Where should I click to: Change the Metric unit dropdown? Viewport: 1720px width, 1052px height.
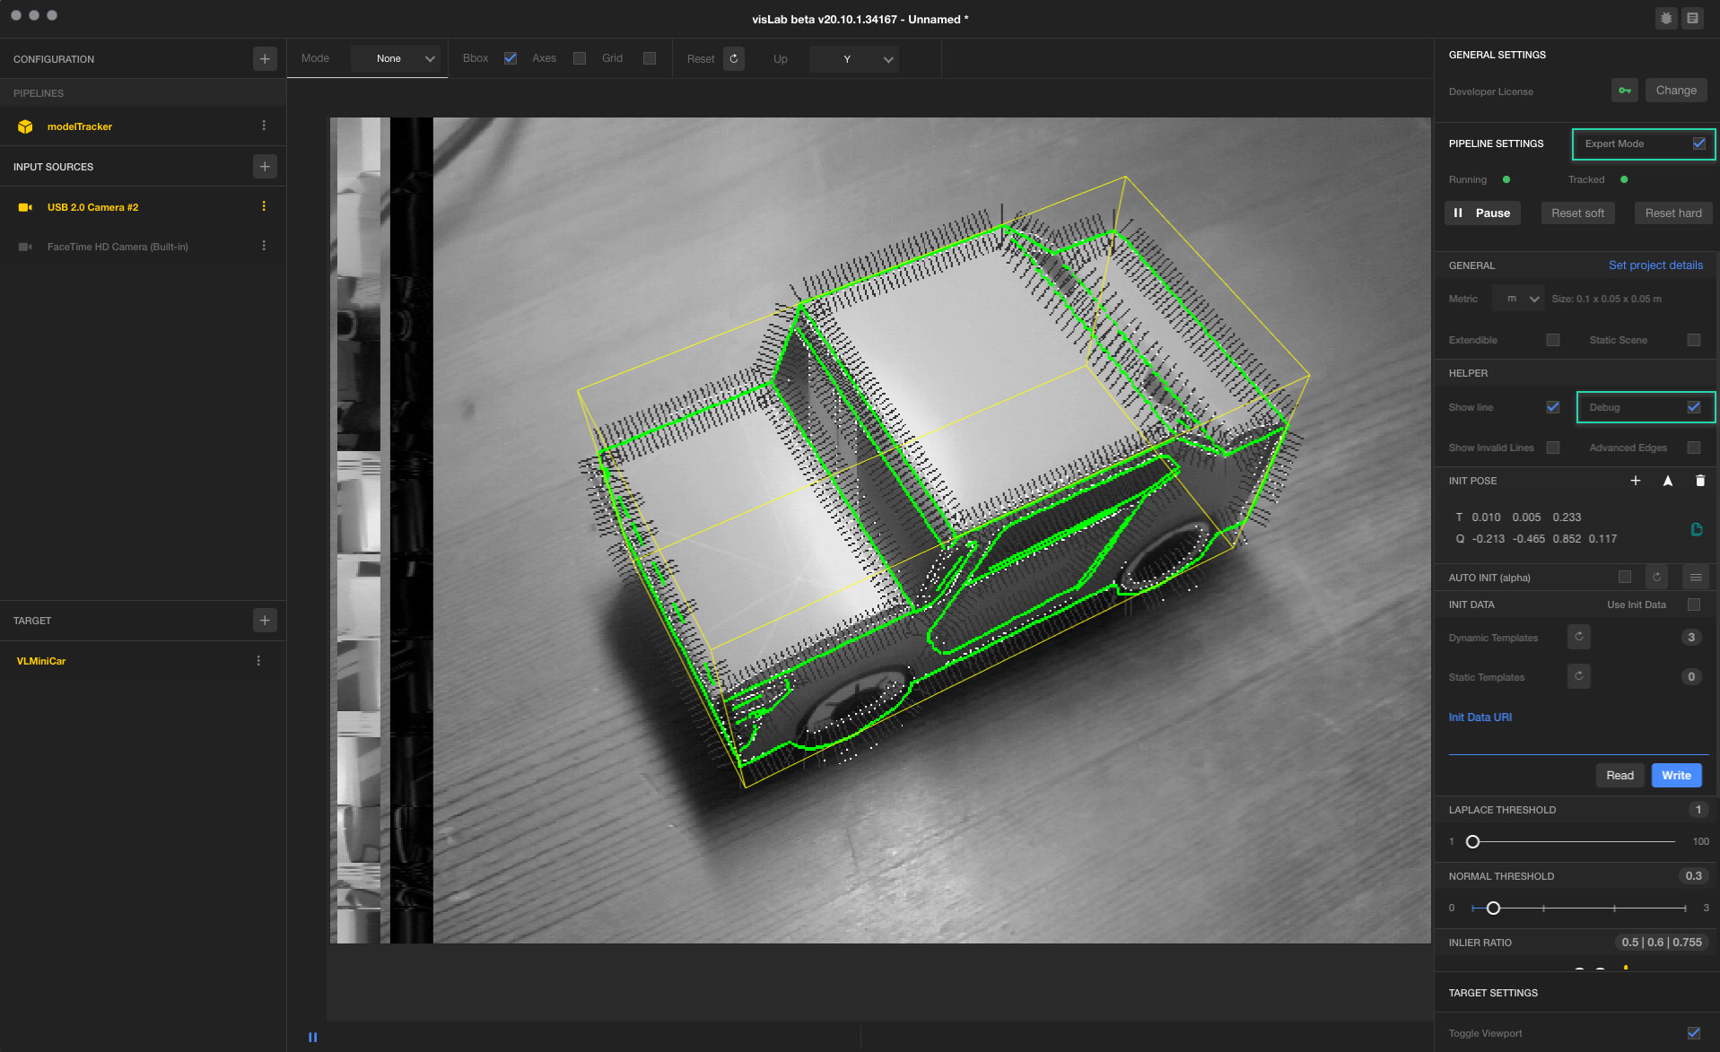pos(1518,299)
